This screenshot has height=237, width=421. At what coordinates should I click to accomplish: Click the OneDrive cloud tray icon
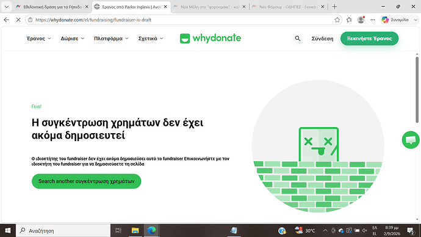pyautogui.click(x=341, y=230)
